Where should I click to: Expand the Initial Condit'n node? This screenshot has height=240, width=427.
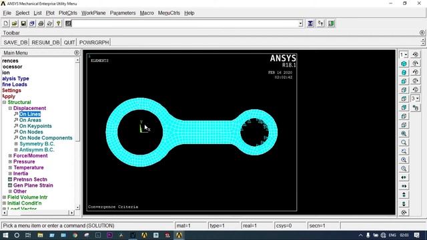point(5,203)
